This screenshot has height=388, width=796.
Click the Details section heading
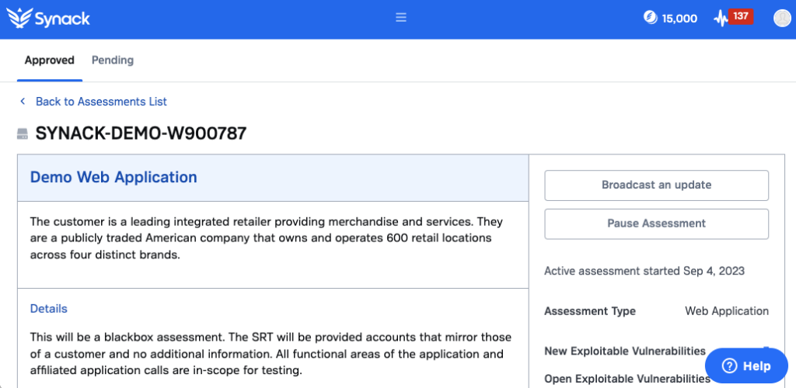pos(49,309)
